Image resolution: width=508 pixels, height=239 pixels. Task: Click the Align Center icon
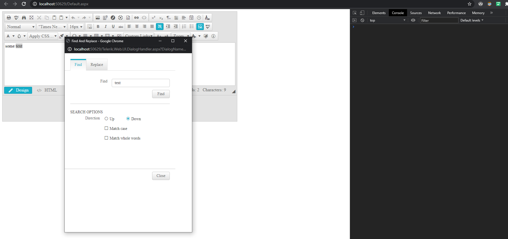[137, 26]
